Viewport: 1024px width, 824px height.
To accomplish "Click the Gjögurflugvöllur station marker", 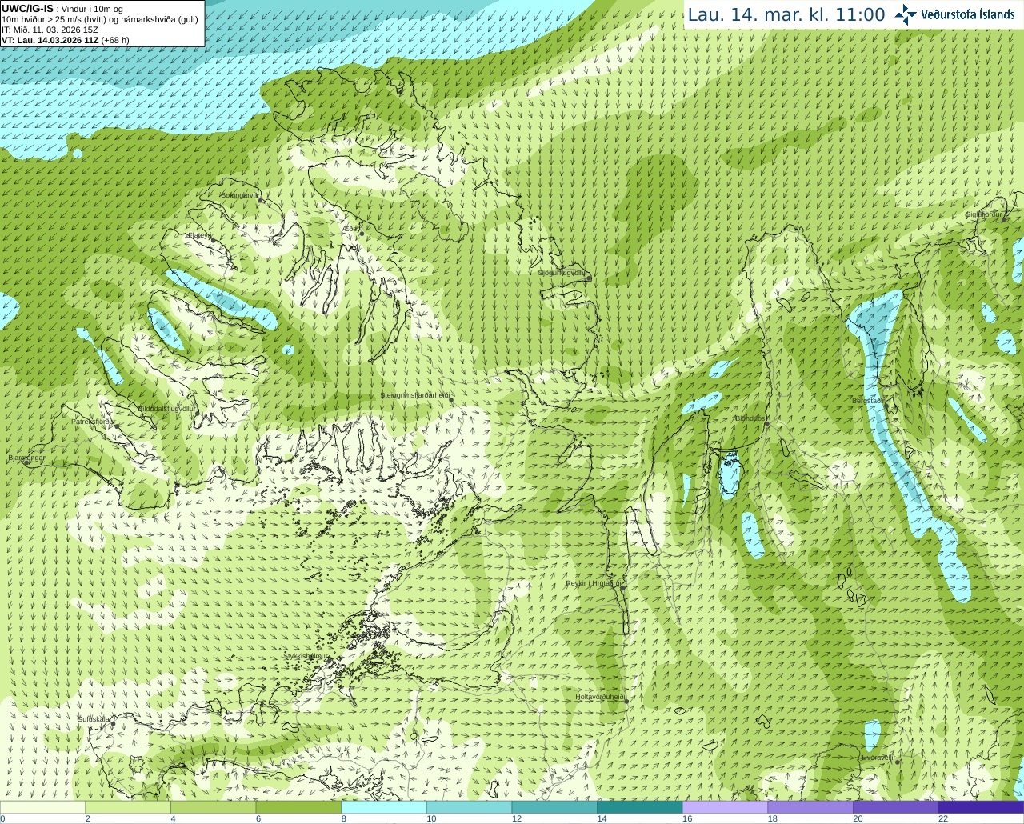I will coord(588,278).
